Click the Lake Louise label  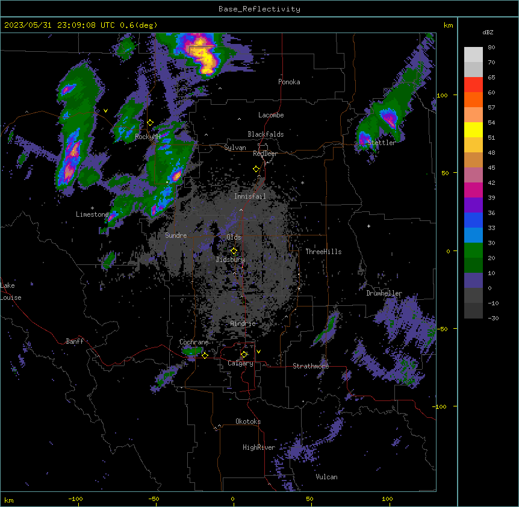[11, 291]
